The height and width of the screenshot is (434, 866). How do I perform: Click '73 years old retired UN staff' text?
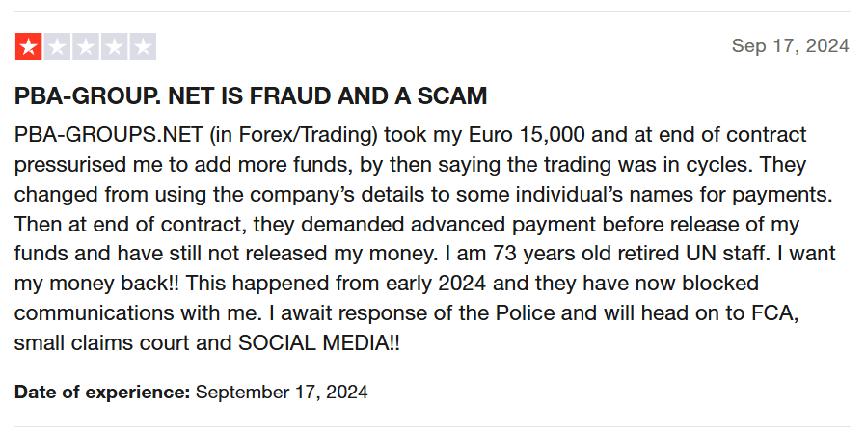pos(630,254)
